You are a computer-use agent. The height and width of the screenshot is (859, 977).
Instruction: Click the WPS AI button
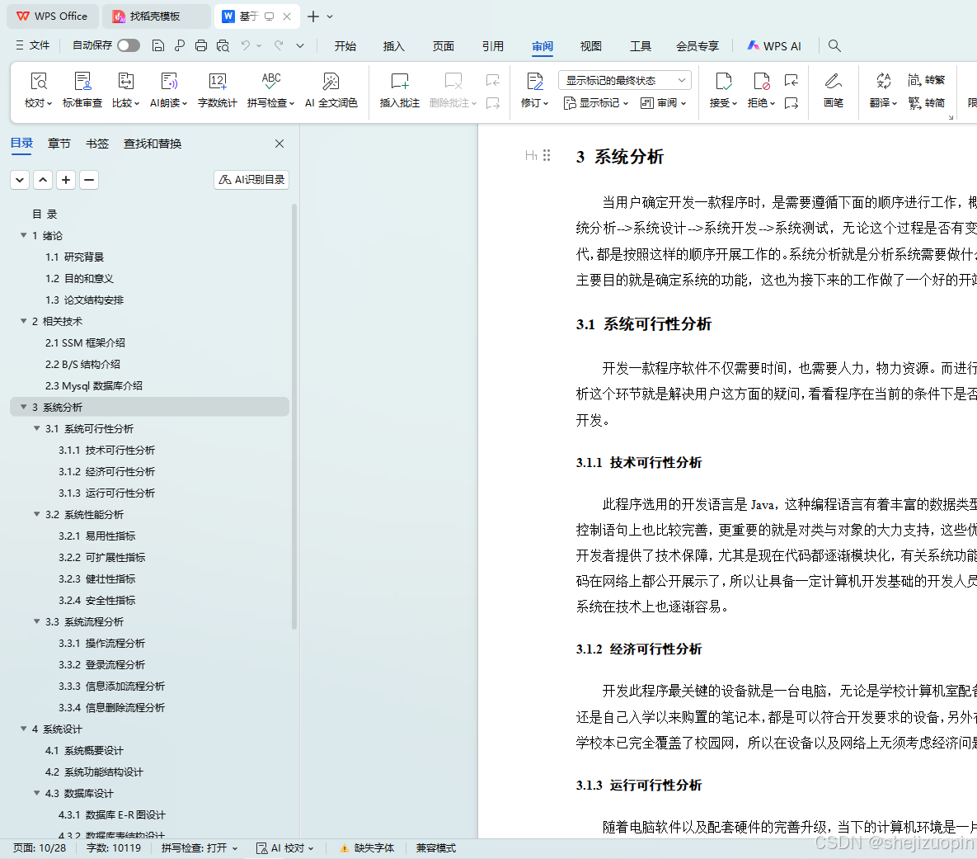(x=774, y=46)
